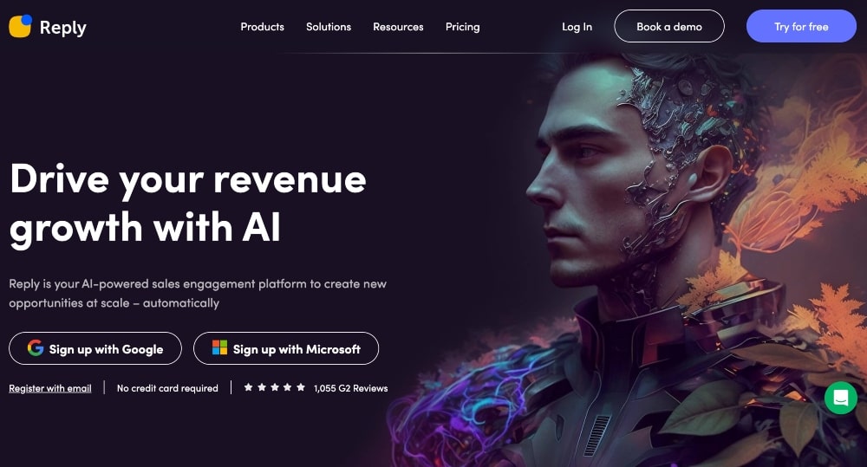Click the Google logo icon

[x=36, y=347]
